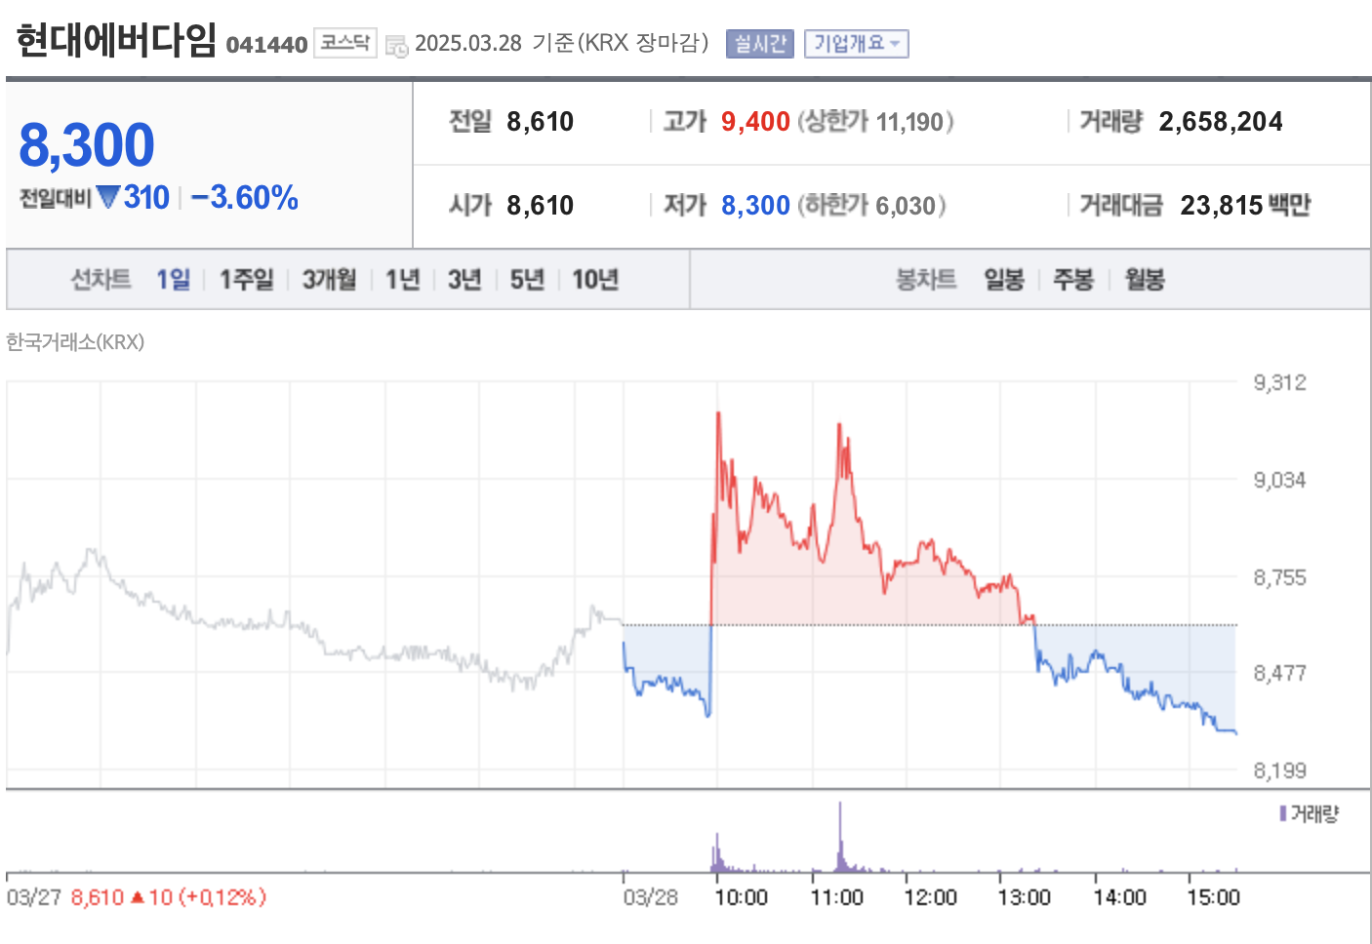The height and width of the screenshot is (944, 1372).
Task: Click the purple 거래량 legend marker
Action: tap(1283, 813)
